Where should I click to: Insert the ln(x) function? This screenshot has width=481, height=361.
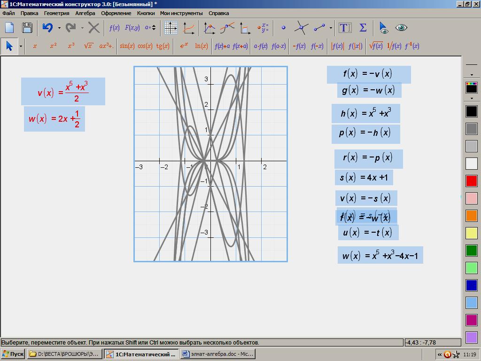pyautogui.click(x=201, y=46)
